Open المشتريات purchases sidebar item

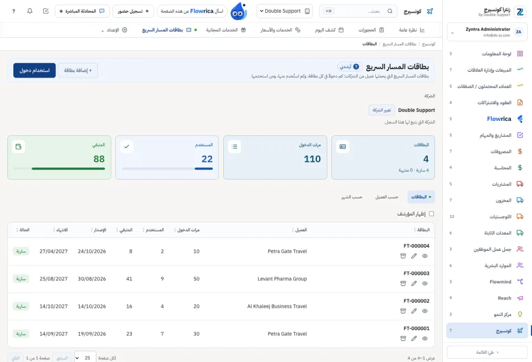coord(487,184)
